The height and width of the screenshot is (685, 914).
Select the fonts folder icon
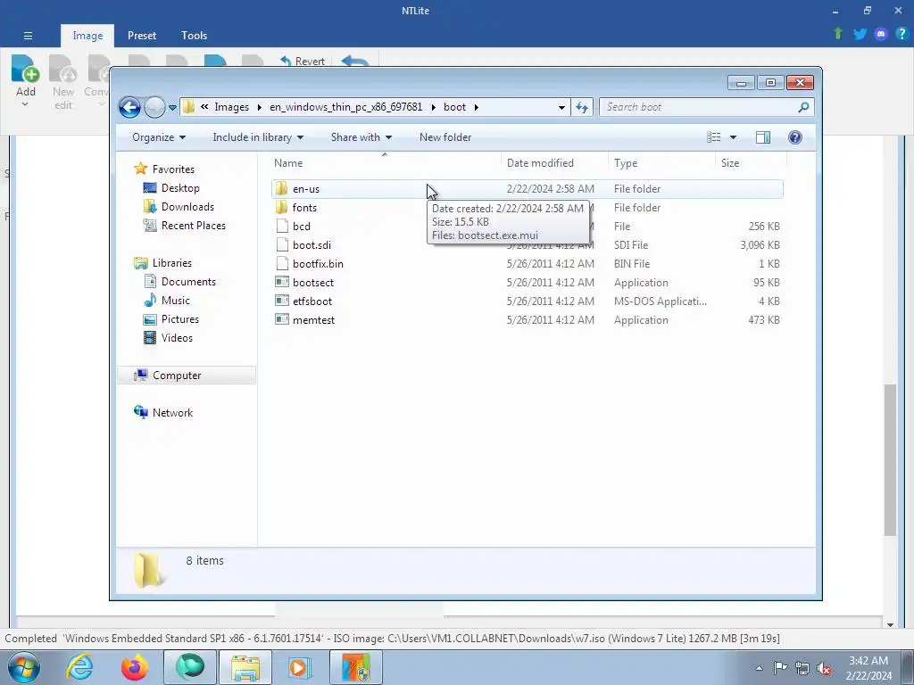pos(281,207)
